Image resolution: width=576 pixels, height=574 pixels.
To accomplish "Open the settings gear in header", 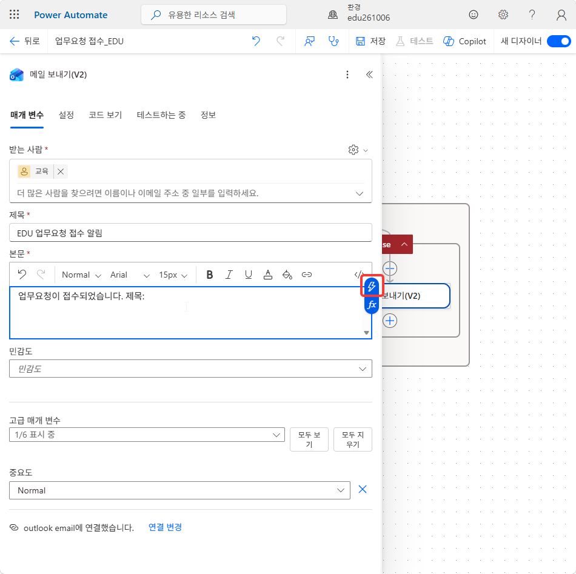I will [503, 15].
